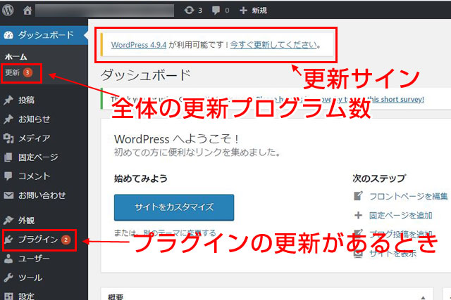451x300 pixels.
Task: Open WordPress 4.9.4 link
Action: coord(139,45)
